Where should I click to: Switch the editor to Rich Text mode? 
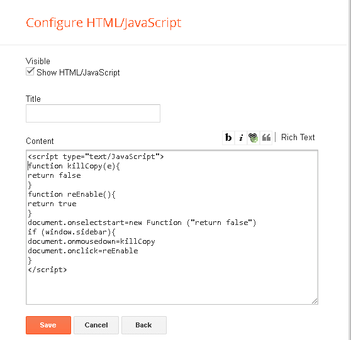(x=298, y=137)
